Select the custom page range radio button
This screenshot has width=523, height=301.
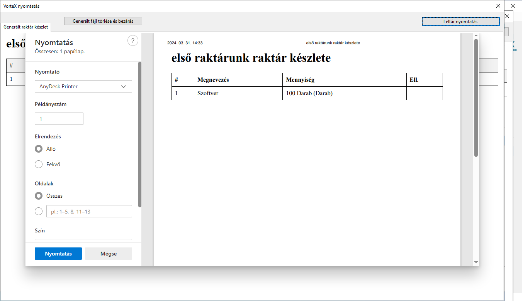click(39, 211)
